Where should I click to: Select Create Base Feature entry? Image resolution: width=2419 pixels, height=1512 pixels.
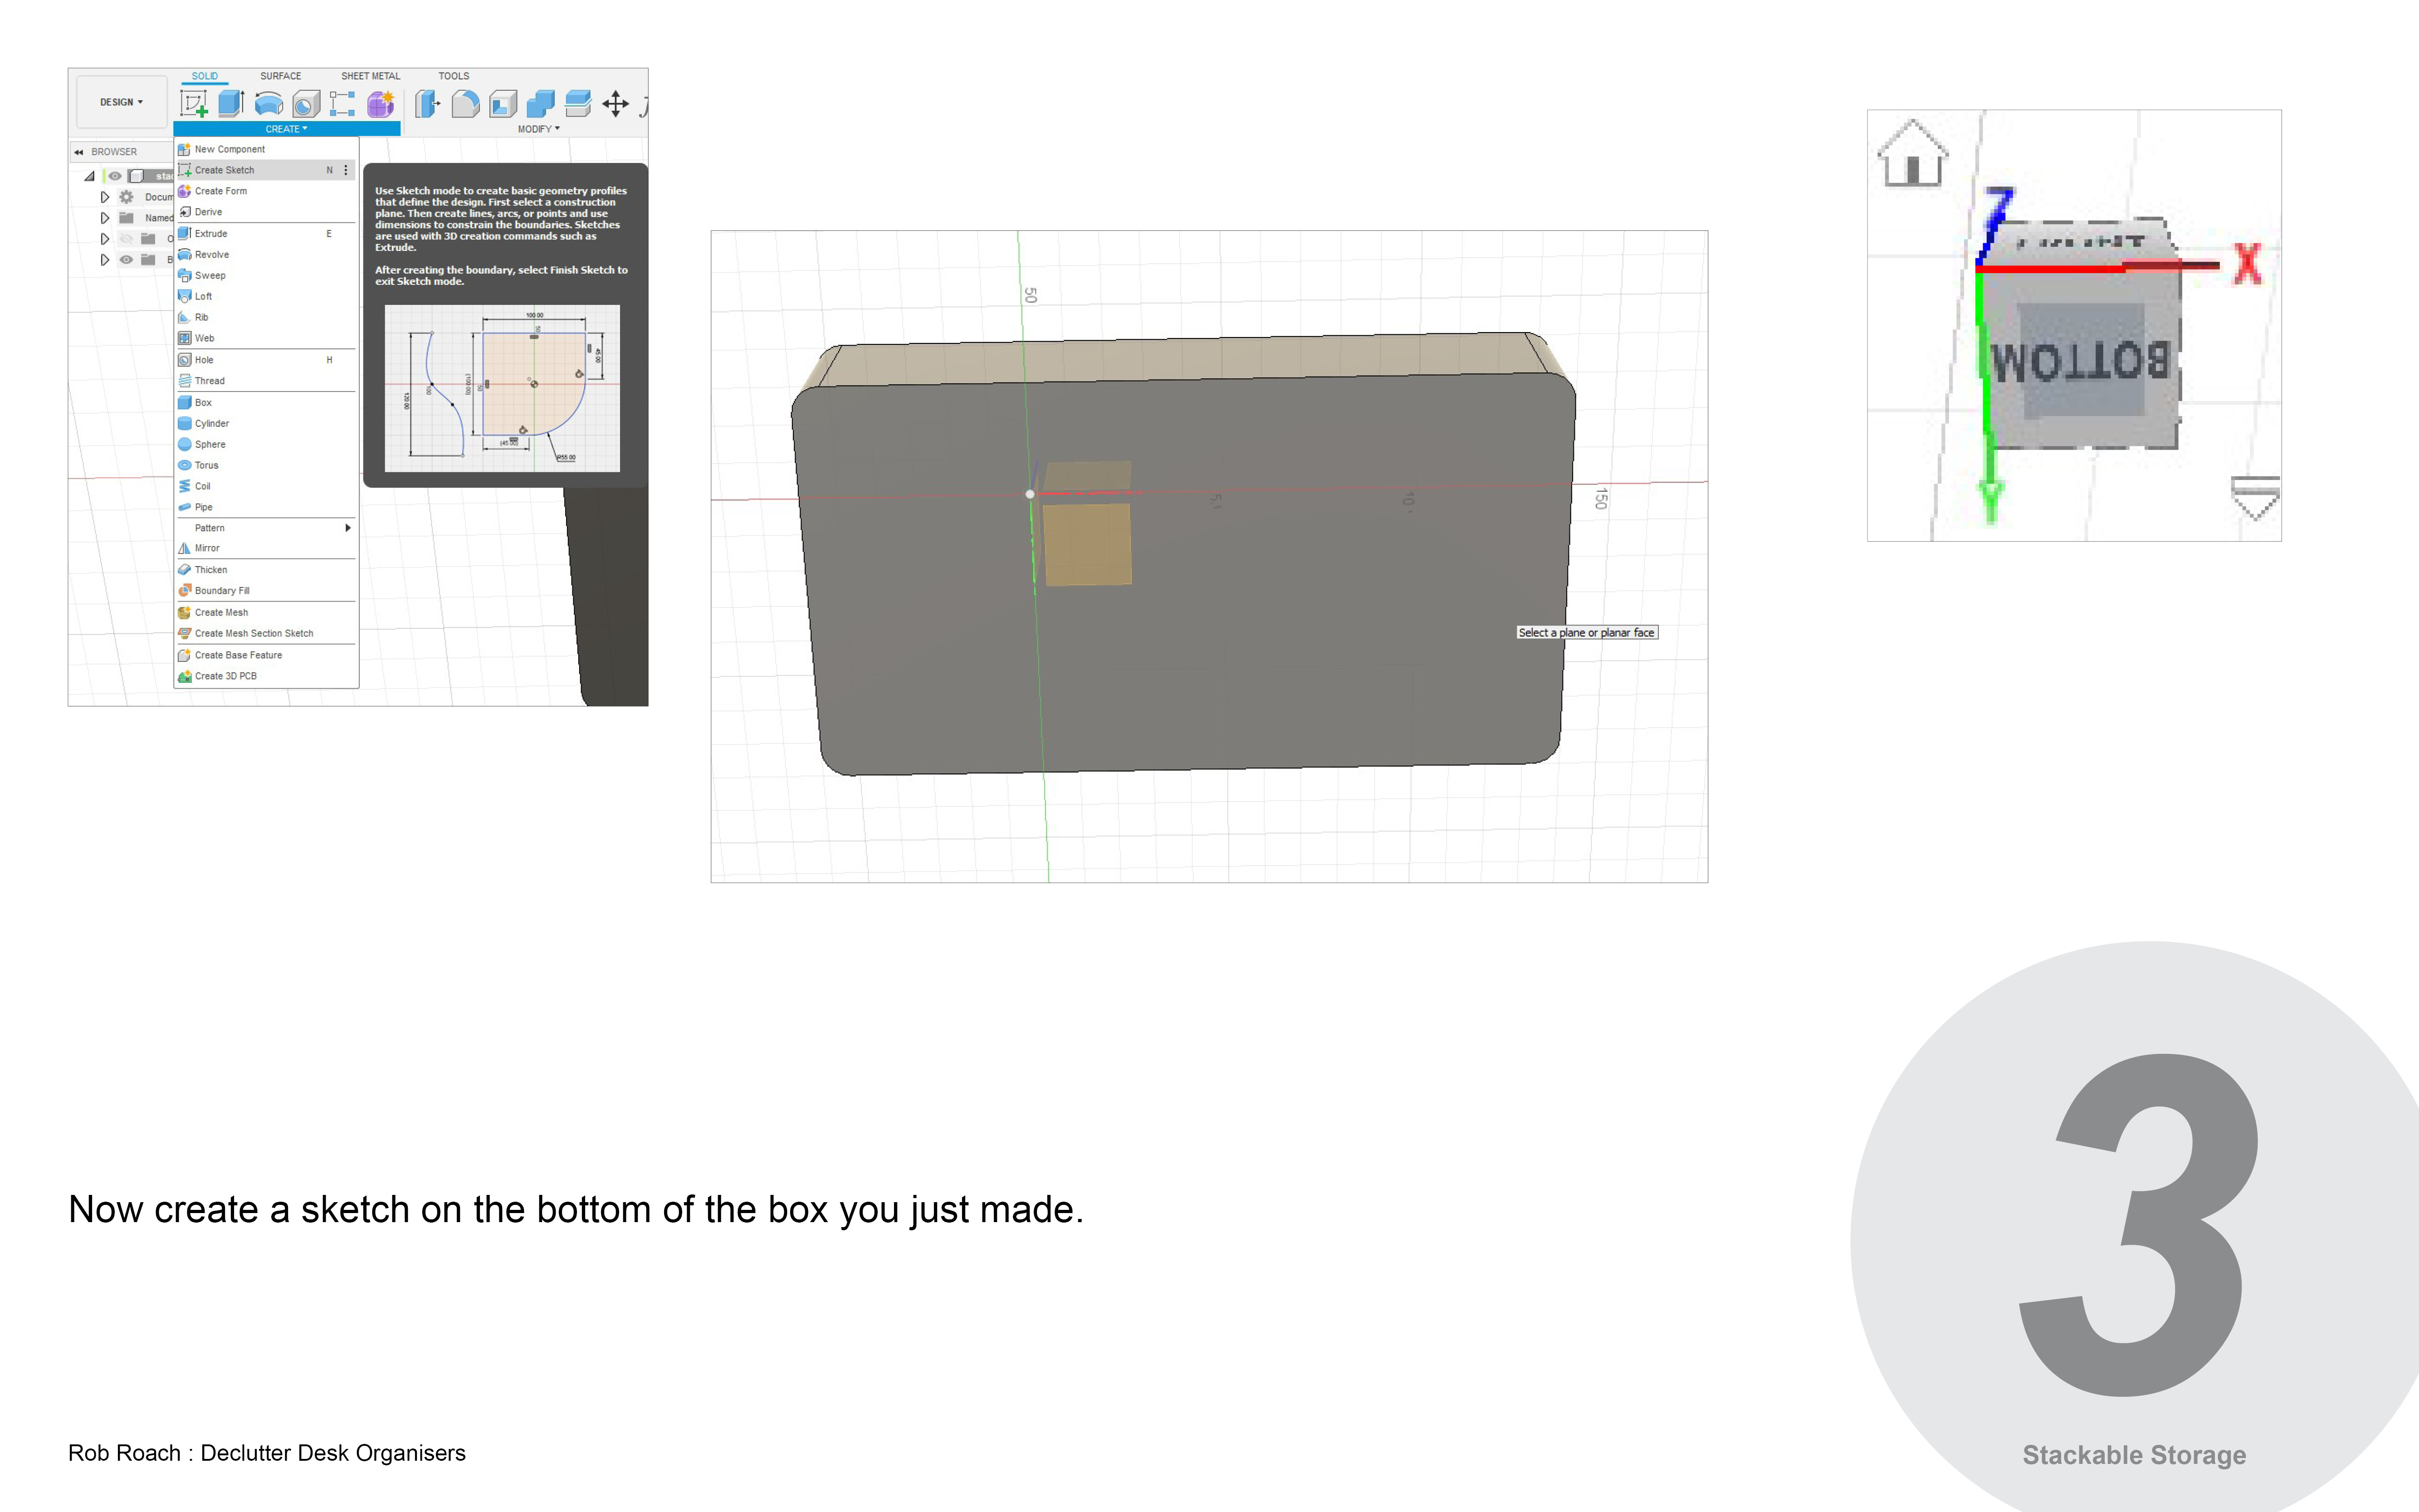[266, 656]
